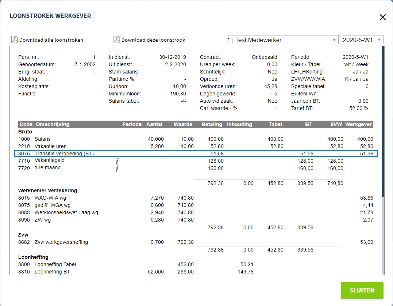Click Bruto total 792,36 under Betaling
393x306 pixels.
pyautogui.click(x=216, y=183)
